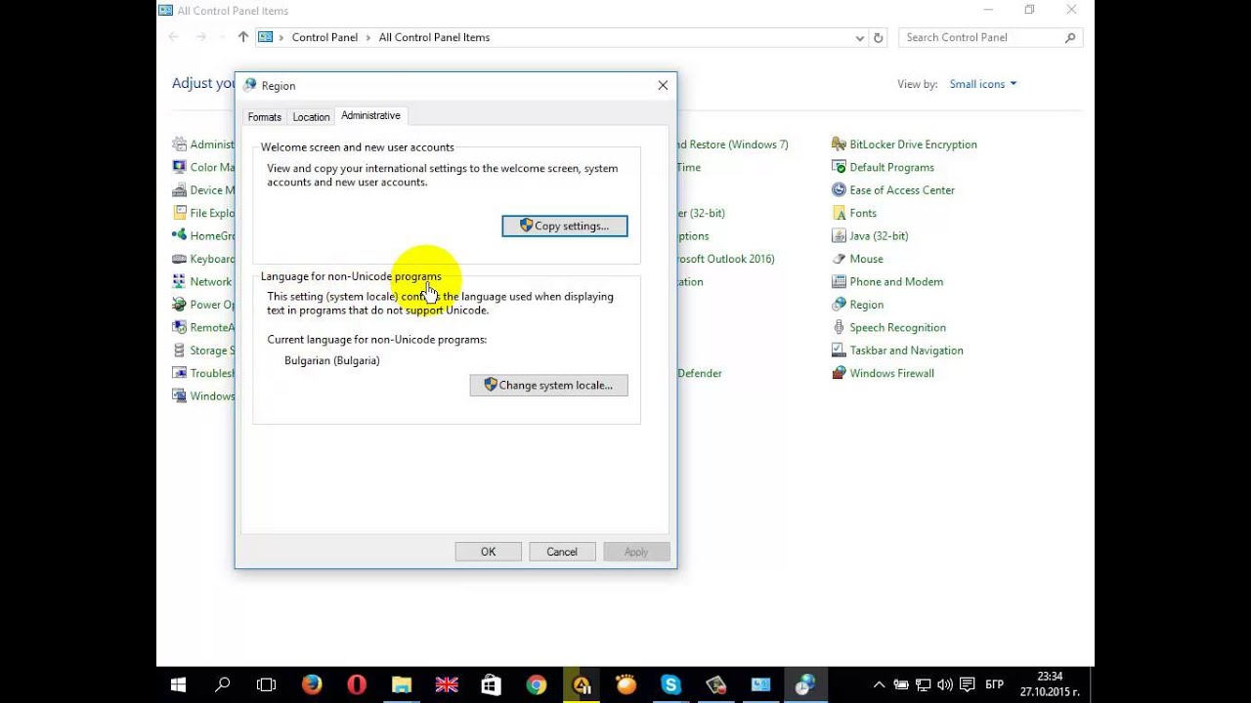Viewport: 1251px width, 703px height.
Task: Click the Region globe icon in list
Action: point(839,305)
